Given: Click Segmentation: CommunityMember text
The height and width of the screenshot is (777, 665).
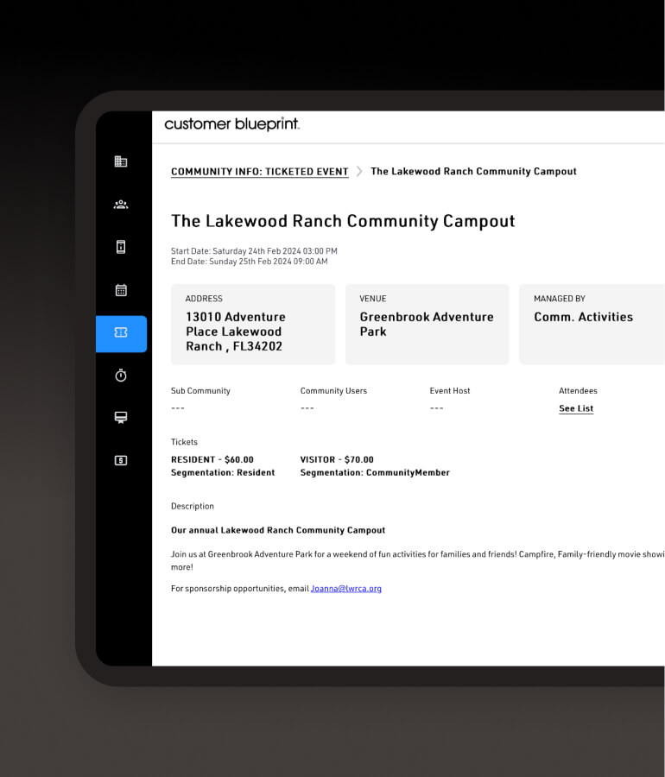Looking at the screenshot, I should (375, 473).
